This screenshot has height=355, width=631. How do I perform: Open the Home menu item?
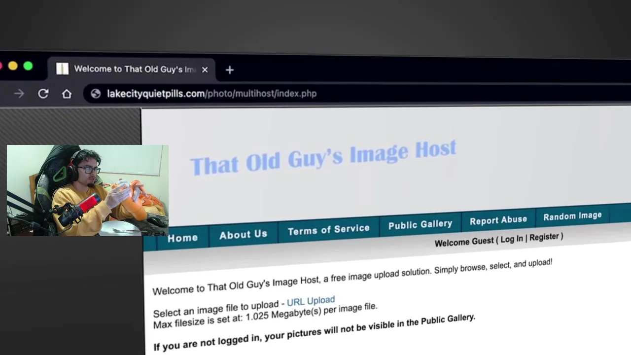coord(182,238)
